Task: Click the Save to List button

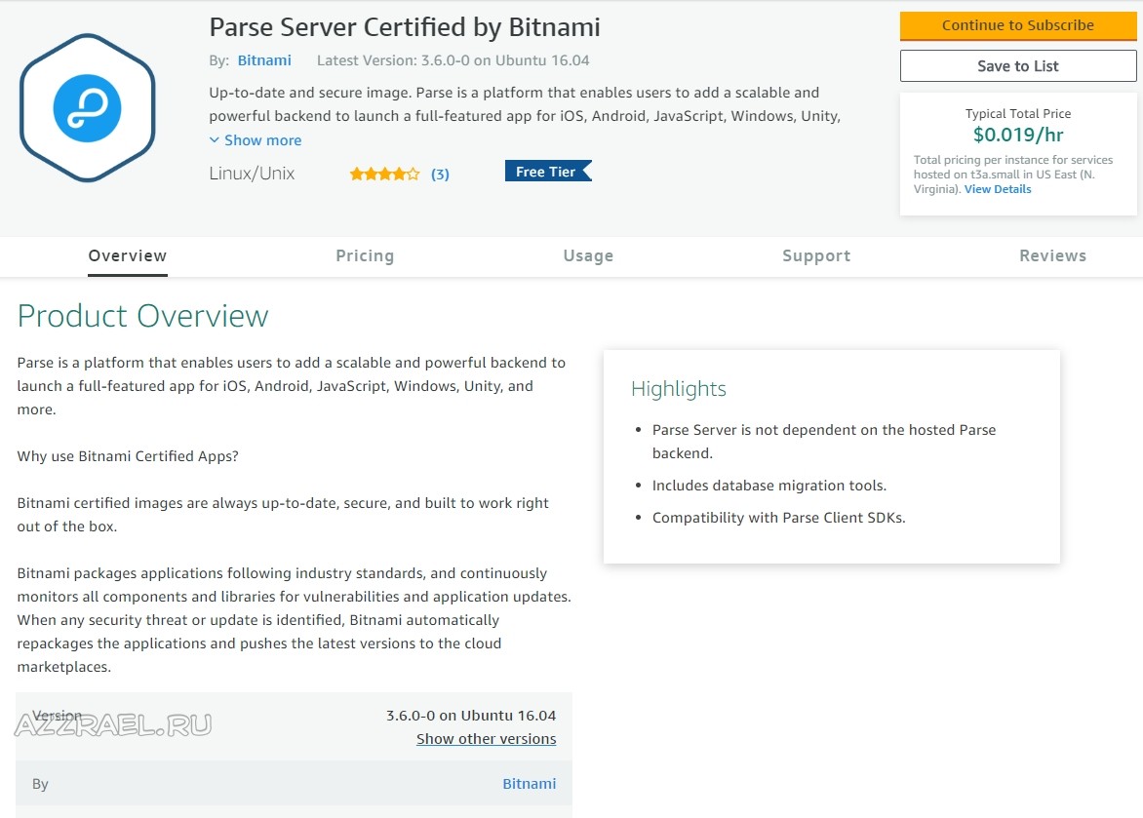Action: pos(1018,65)
